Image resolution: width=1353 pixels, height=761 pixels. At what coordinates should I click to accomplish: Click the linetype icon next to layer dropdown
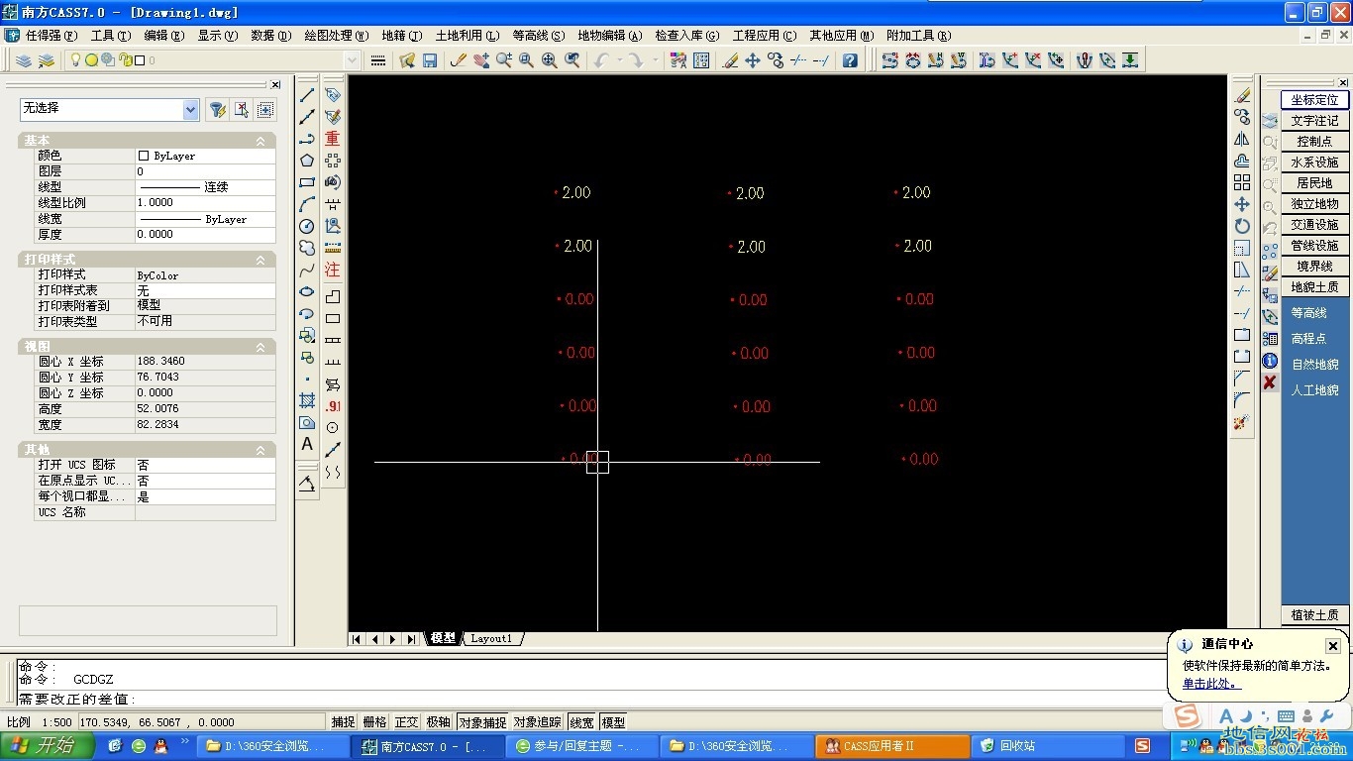pyautogui.click(x=378, y=60)
